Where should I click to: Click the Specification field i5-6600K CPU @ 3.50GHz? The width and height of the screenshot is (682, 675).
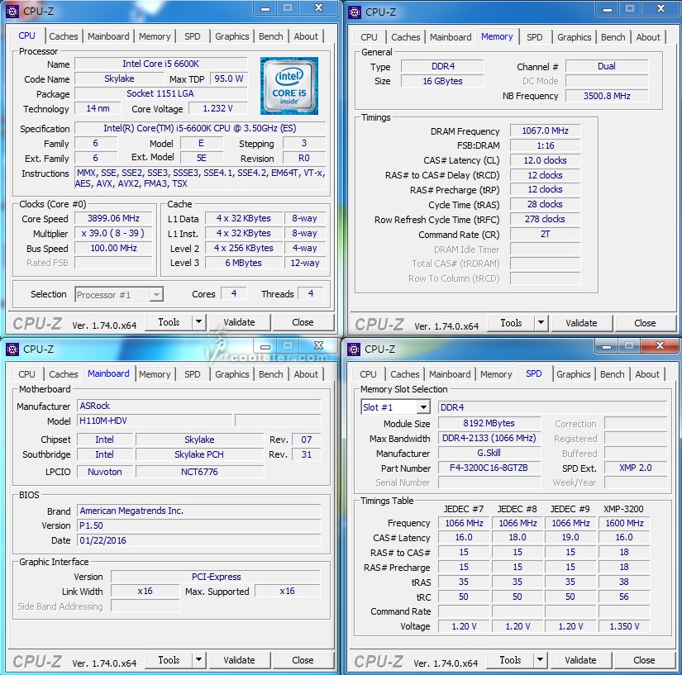pyautogui.click(x=200, y=128)
